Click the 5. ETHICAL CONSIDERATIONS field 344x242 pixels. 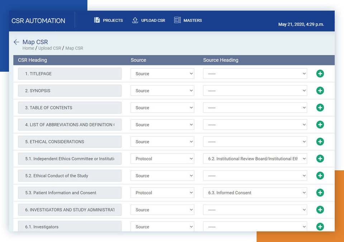(70, 142)
